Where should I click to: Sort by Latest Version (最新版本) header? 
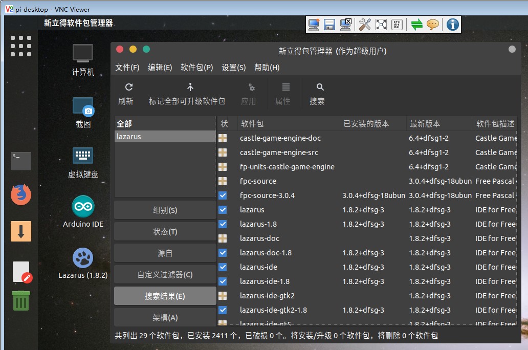440,124
